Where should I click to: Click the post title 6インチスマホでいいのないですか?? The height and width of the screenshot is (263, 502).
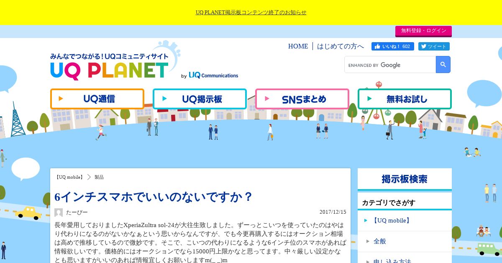pyautogui.click(x=154, y=197)
